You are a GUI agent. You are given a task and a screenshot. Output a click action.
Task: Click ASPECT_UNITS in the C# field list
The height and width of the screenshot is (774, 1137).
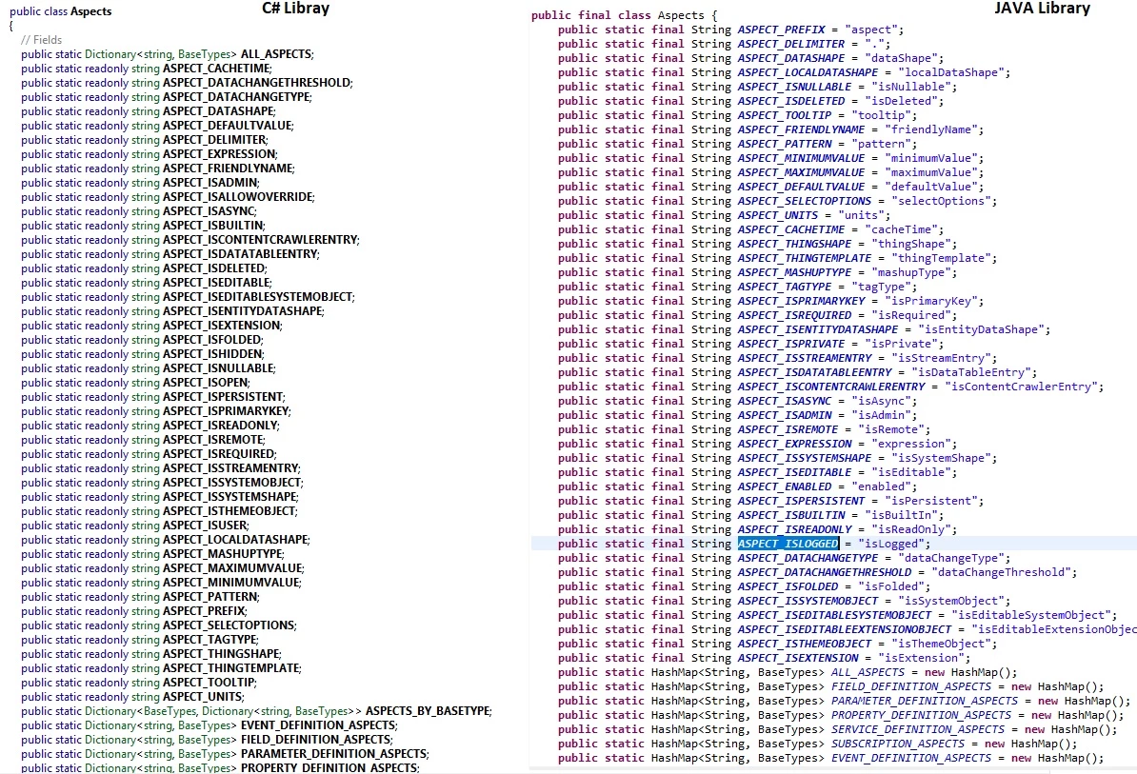[202, 697]
